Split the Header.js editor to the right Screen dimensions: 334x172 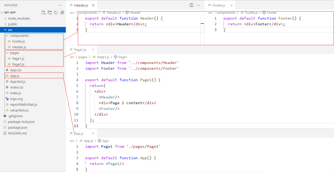[191, 5]
